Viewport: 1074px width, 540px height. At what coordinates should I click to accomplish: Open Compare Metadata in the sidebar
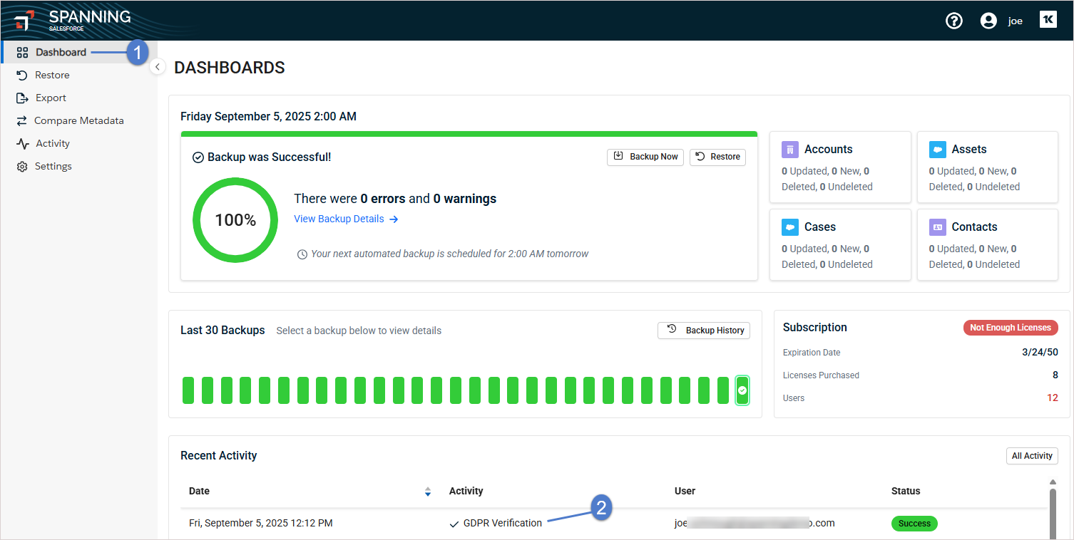(x=78, y=120)
